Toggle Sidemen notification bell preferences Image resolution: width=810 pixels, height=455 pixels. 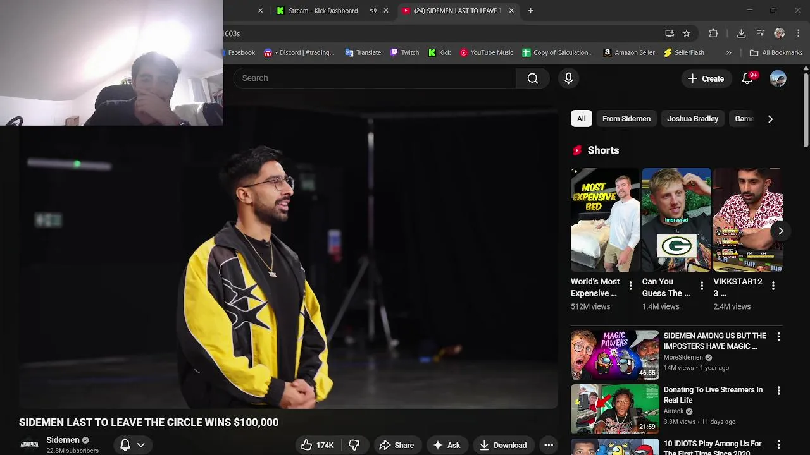(132, 445)
